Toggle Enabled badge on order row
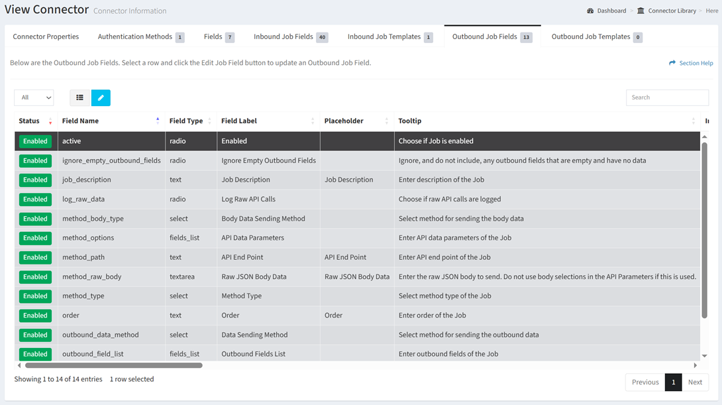 coord(35,316)
